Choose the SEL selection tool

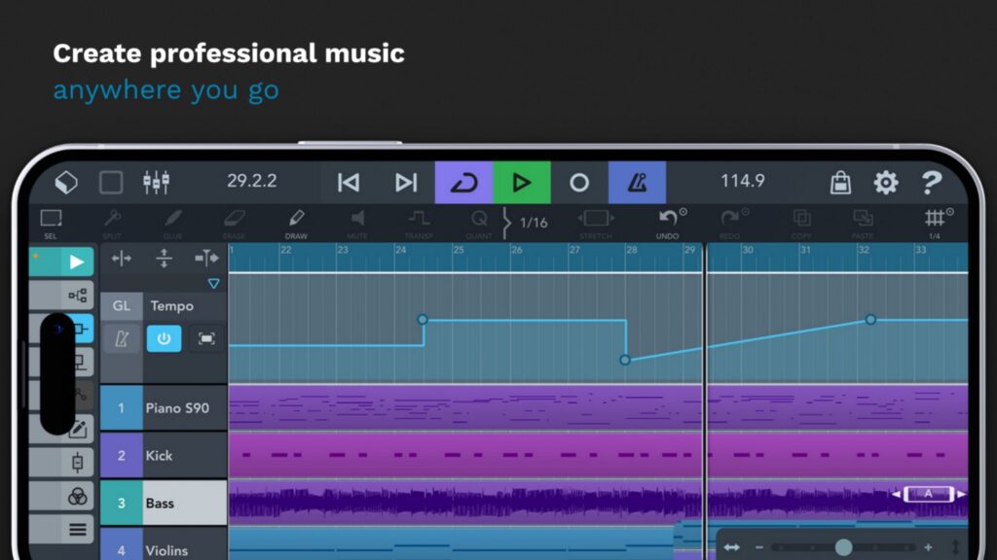click(51, 221)
